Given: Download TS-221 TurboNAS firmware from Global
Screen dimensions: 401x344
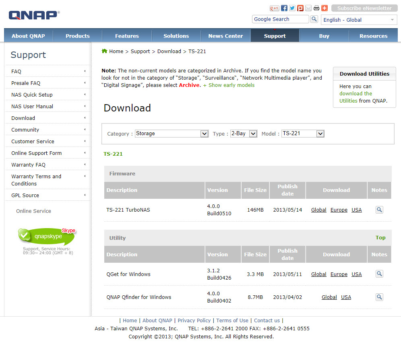Looking at the screenshot, I should (x=318, y=210).
